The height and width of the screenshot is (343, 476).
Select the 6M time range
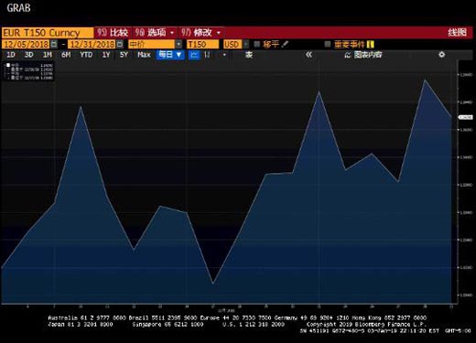pos(66,55)
